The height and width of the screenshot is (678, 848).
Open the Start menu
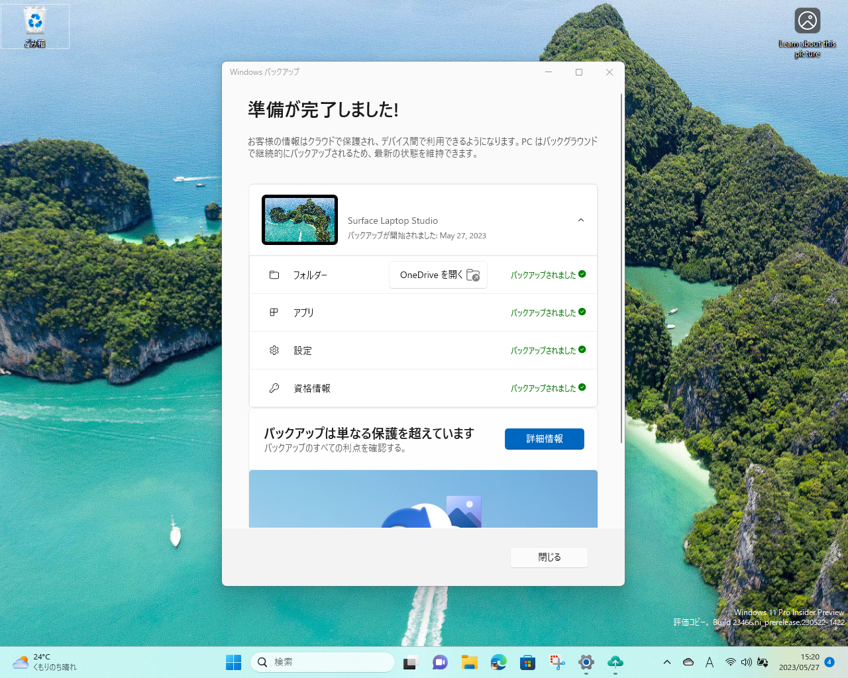pos(233,662)
